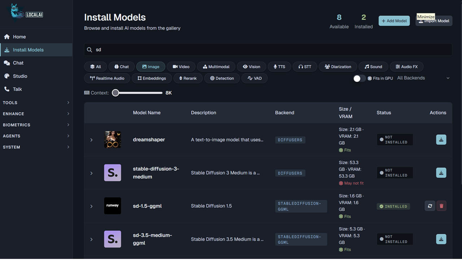Click the Import Model button
462x260 pixels.
click(434, 21)
